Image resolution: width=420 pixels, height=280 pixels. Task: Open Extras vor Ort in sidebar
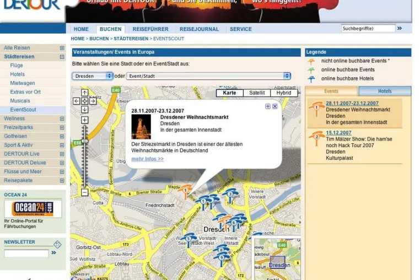(25, 92)
